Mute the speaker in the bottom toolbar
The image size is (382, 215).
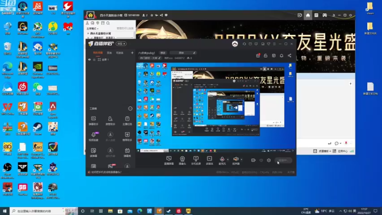click(236, 161)
